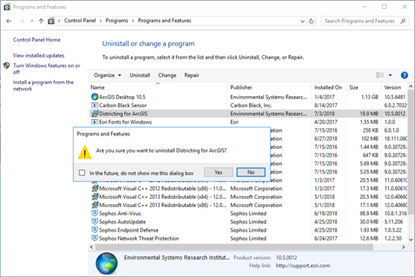Click the Visual C++ 2013 Redistributable (x64) icon
Screen dimensions: 415x277
pyautogui.click(x=94, y=197)
